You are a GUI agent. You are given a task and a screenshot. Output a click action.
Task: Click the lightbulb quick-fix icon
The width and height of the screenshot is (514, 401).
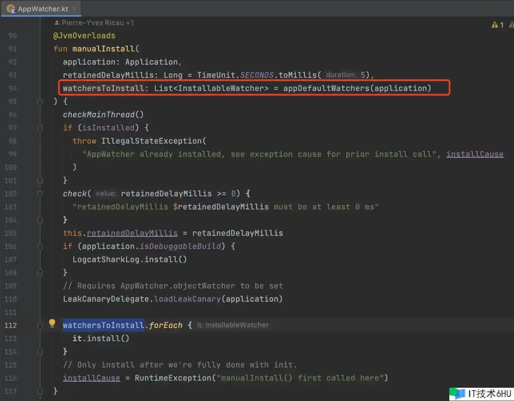click(x=52, y=323)
